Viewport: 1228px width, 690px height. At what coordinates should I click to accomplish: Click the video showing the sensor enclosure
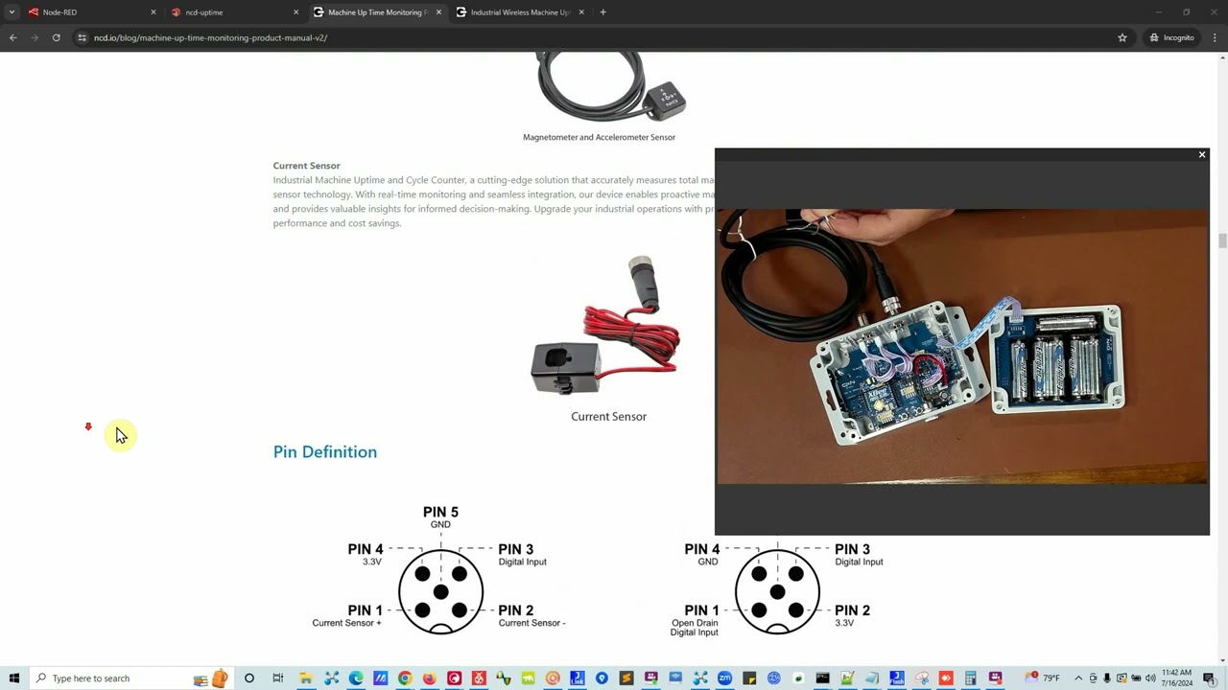click(962, 346)
